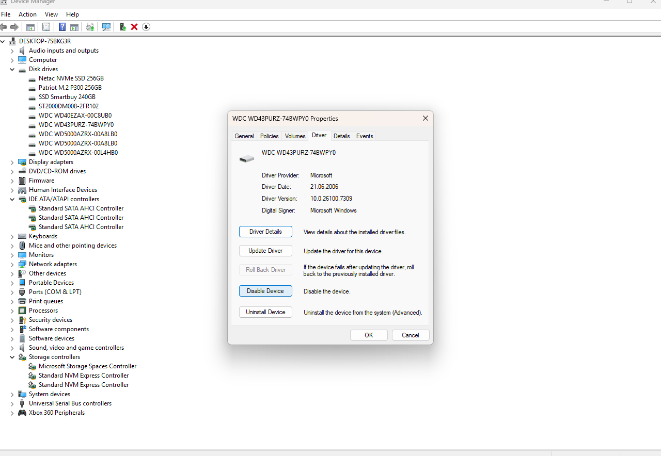Image resolution: width=661 pixels, height=456 pixels.
Task: Click the keyboard icon beside Keyboards
Action: click(x=22, y=236)
